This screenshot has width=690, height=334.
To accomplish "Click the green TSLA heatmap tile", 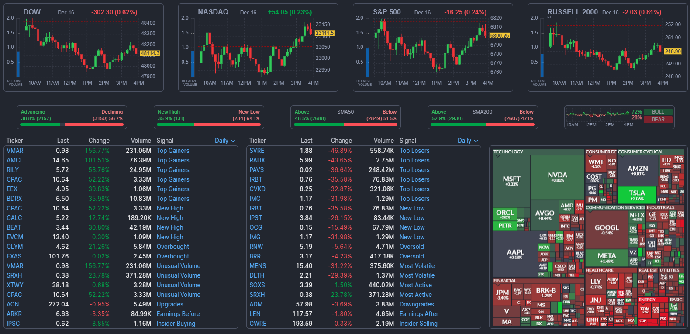I will pyautogui.click(x=637, y=195).
